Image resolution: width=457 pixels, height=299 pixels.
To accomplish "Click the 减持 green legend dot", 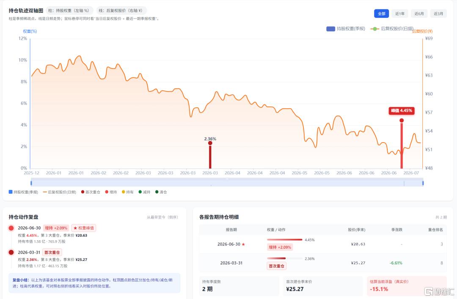I will point(140,192).
